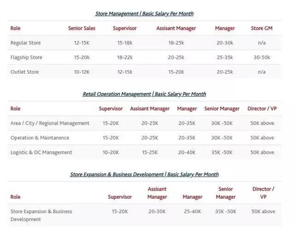The image size is (295, 227).
Task: Click the Regular Store Senior Sales 12-15K cell
Action: 82,43
